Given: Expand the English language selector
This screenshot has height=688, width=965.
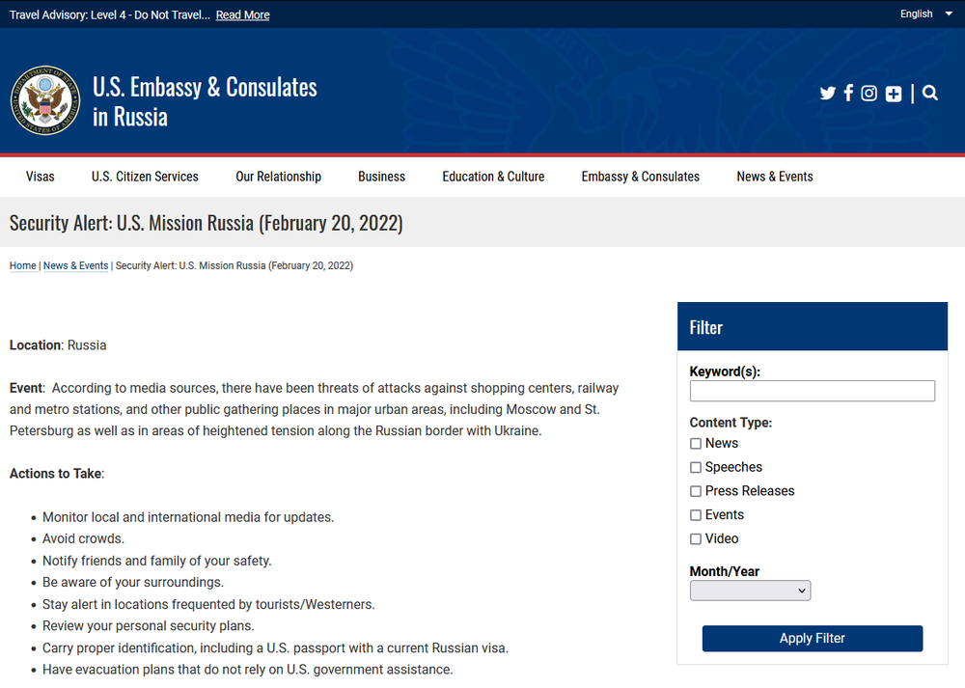Looking at the screenshot, I should tap(924, 14).
